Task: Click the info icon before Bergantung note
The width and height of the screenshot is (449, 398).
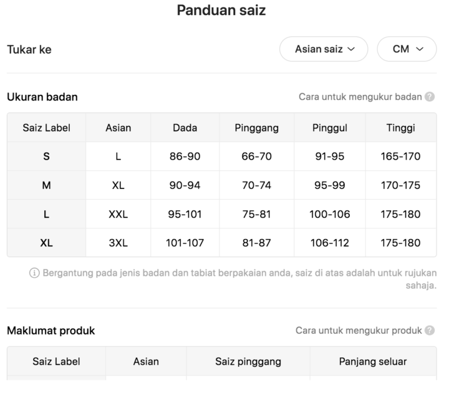Action: [34, 273]
